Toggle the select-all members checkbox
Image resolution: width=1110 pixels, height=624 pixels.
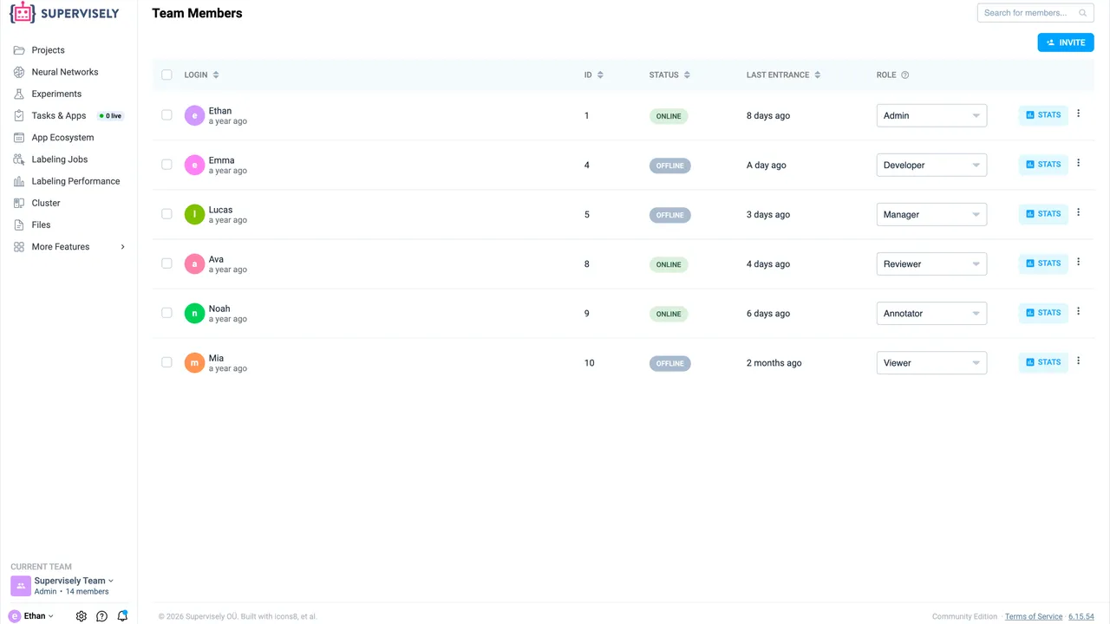[166, 75]
